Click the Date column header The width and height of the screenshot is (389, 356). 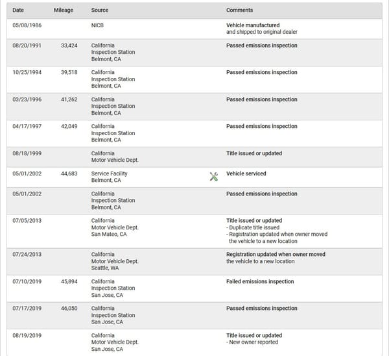coord(18,10)
